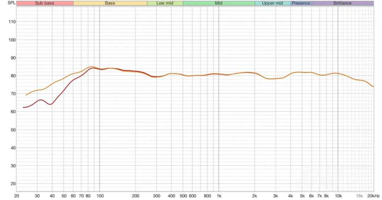Image resolution: width=382 pixels, height=200 pixels.
Task: Click the Sub bass band label
Action: tap(45, 3)
